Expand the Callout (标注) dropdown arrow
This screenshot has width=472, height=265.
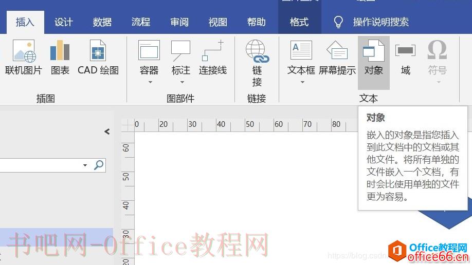pos(182,82)
